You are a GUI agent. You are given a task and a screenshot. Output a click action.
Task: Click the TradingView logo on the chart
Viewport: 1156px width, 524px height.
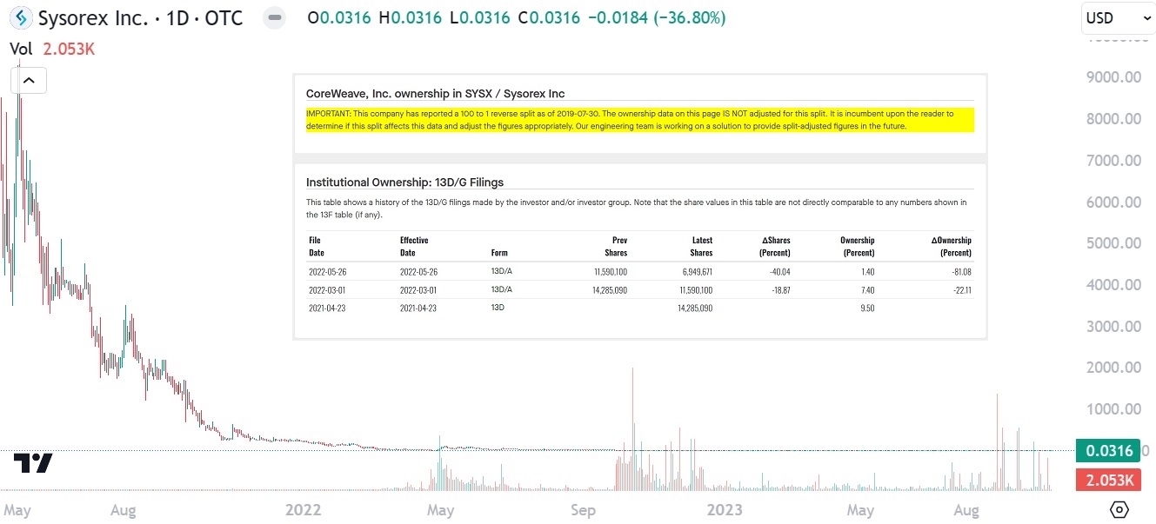point(33,463)
